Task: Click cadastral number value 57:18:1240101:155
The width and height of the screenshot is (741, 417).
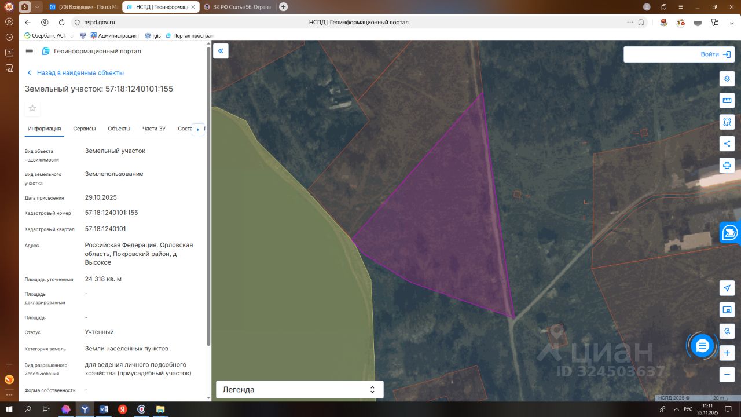Action: 112,213
